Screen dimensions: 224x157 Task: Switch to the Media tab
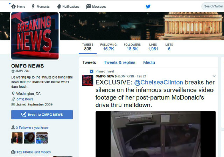[149, 63]
